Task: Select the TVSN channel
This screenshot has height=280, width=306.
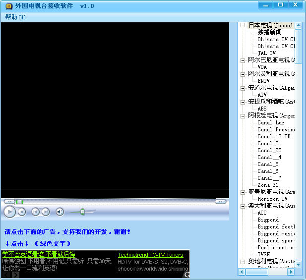Action: click(x=263, y=254)
